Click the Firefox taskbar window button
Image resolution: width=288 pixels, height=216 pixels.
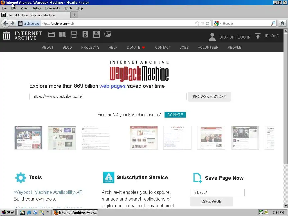[x=75, y=213]
